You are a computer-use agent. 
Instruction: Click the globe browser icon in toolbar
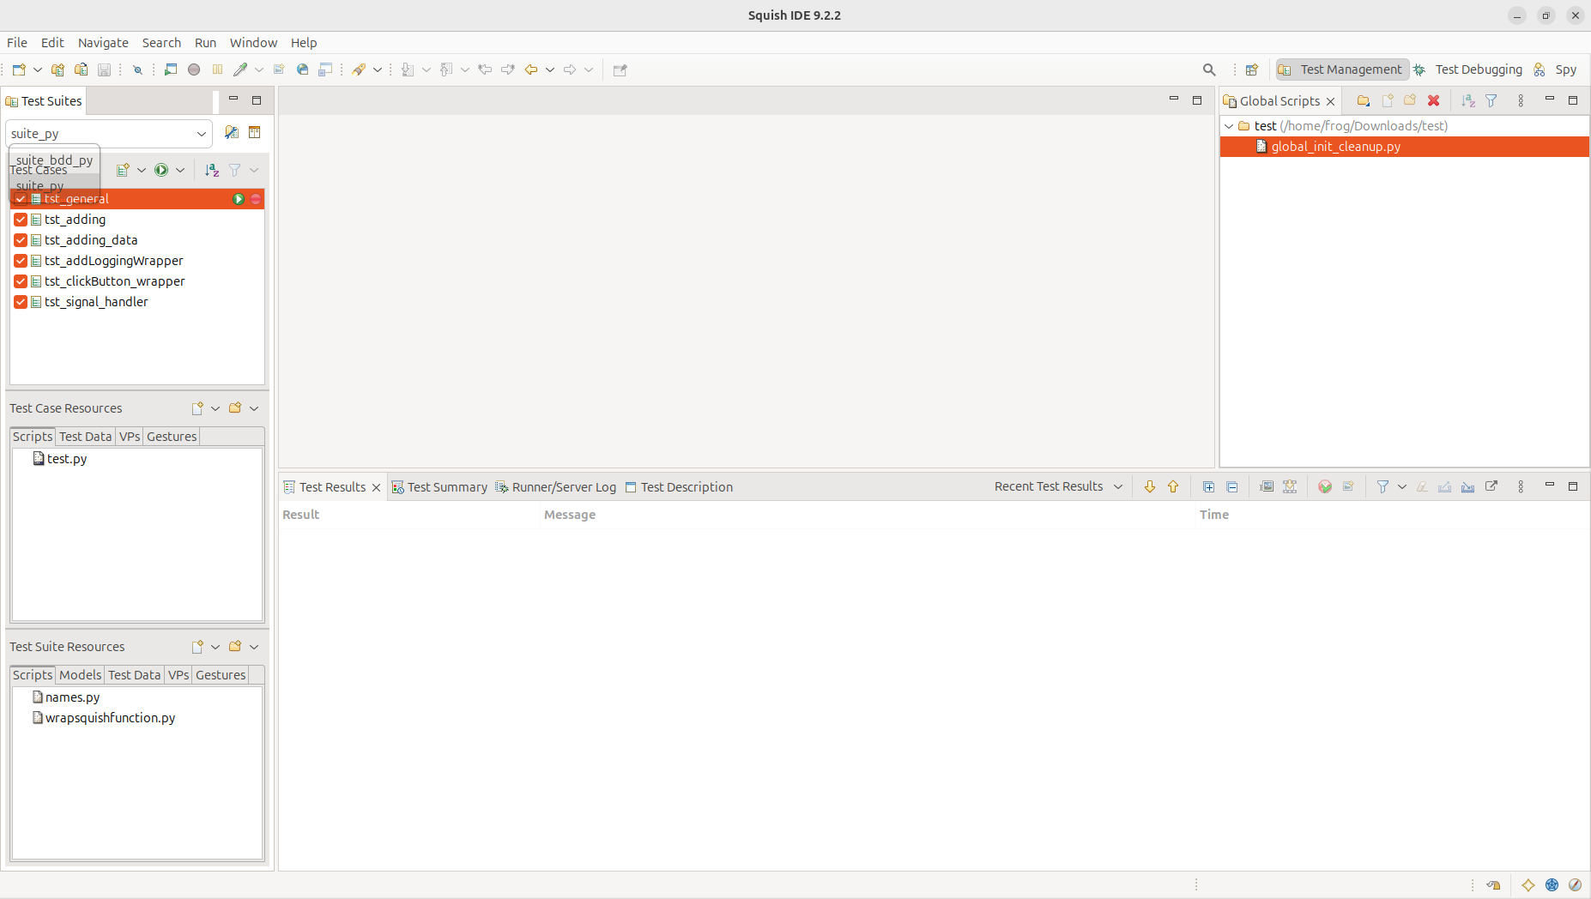(x=302, y=69)
